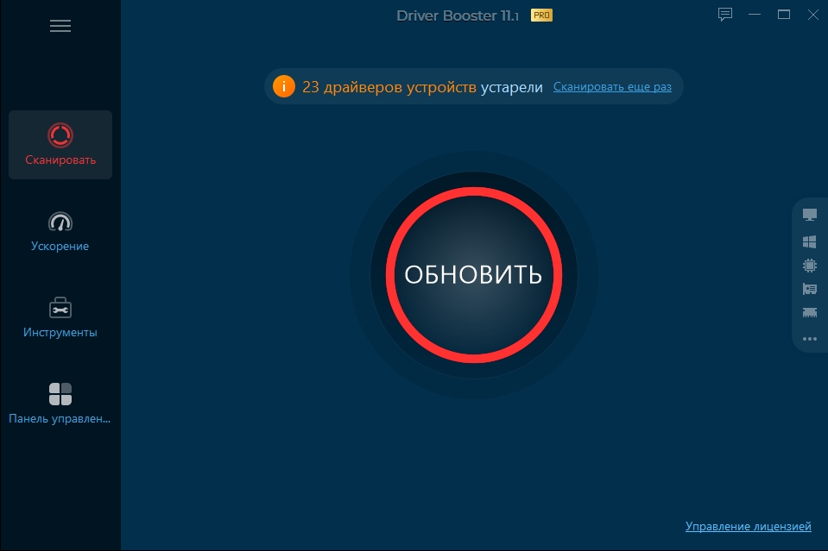Click the monitor icon in right panel
This screenshot has height=551, width=828.
coord(810,215)
